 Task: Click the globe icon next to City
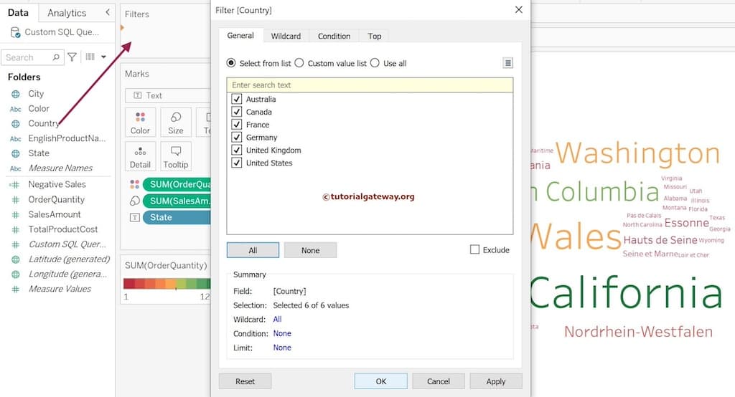click(16, 94)
